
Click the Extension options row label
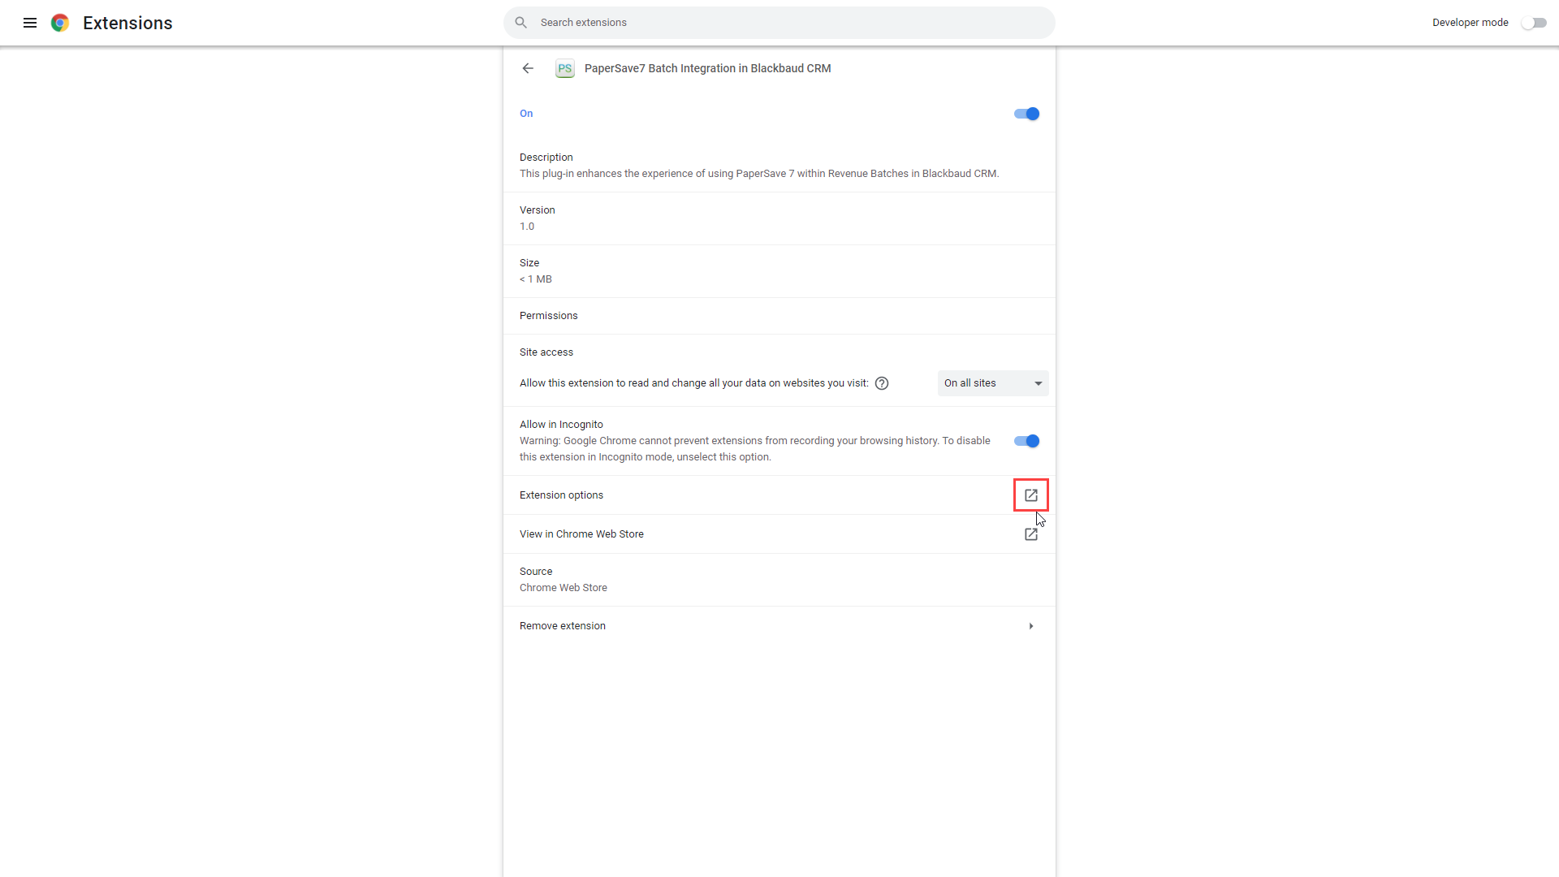click(561, 495)
